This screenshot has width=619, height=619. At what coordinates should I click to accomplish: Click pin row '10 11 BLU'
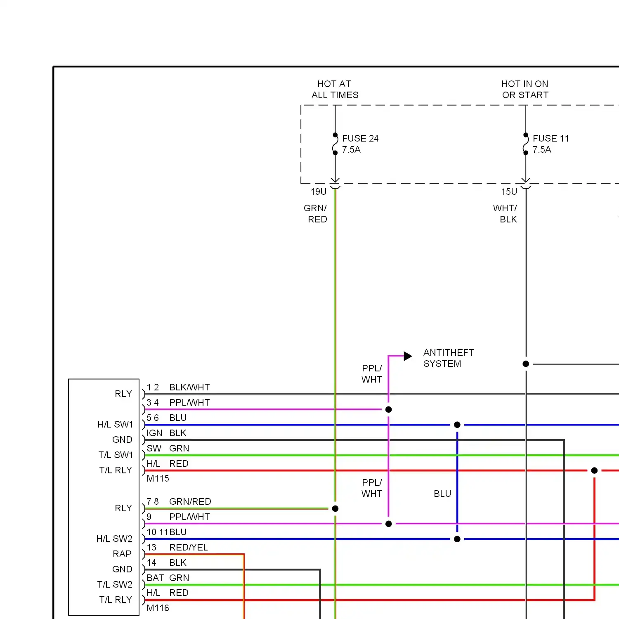coord(167,532)
